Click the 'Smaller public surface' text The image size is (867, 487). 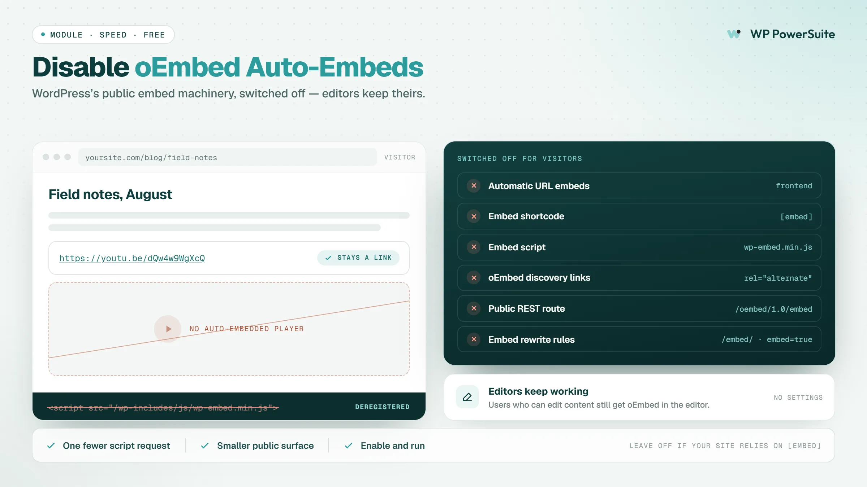266,446
